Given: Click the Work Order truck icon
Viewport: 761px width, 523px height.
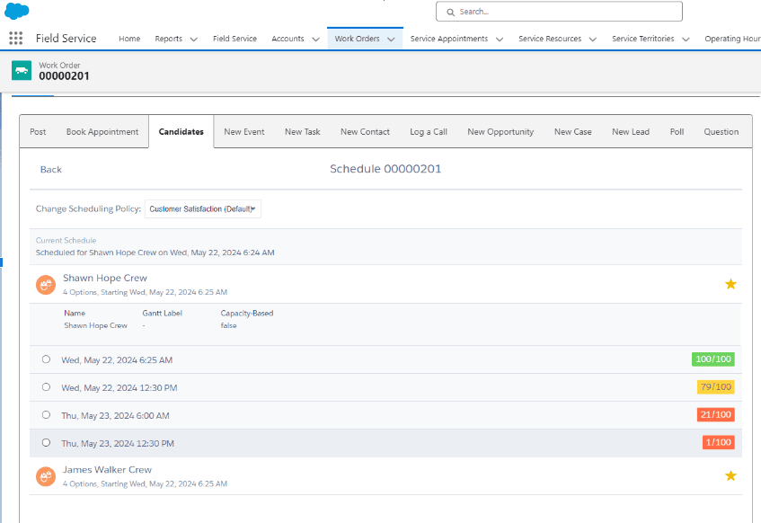Looking at the screenshot, I should 22,71.
